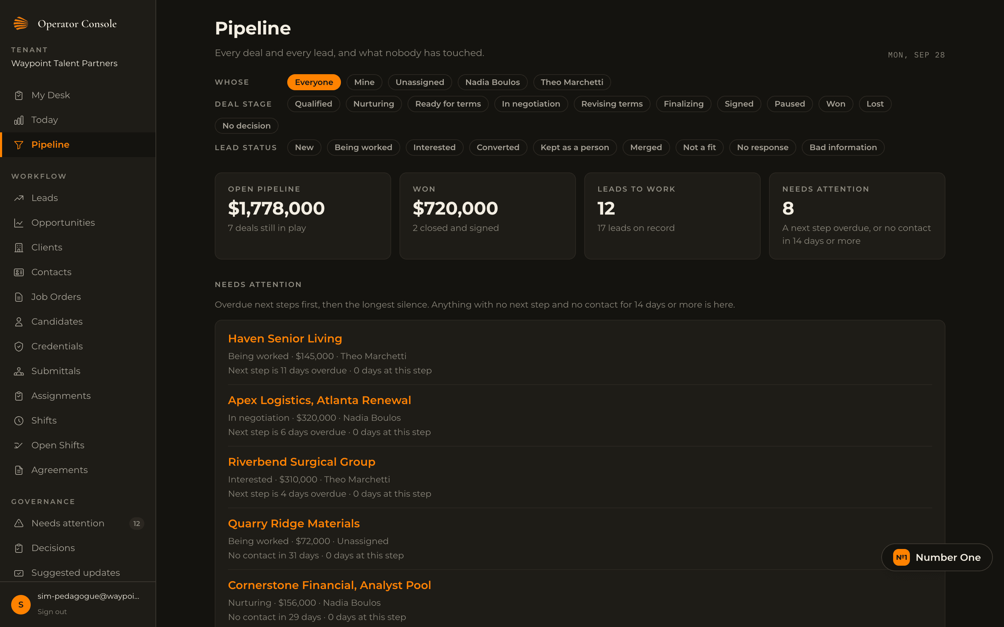Open Apex Logistics, Atlanta Renewal
This screenshot has height=627, width=1004.
click(319, 400)
